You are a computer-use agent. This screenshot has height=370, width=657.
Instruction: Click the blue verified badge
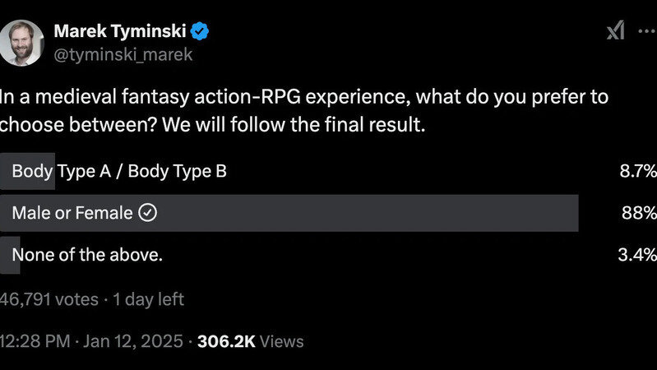(x=200, y=32)
